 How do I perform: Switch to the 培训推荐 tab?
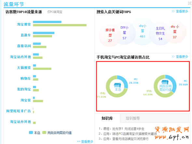coord(133,118)
